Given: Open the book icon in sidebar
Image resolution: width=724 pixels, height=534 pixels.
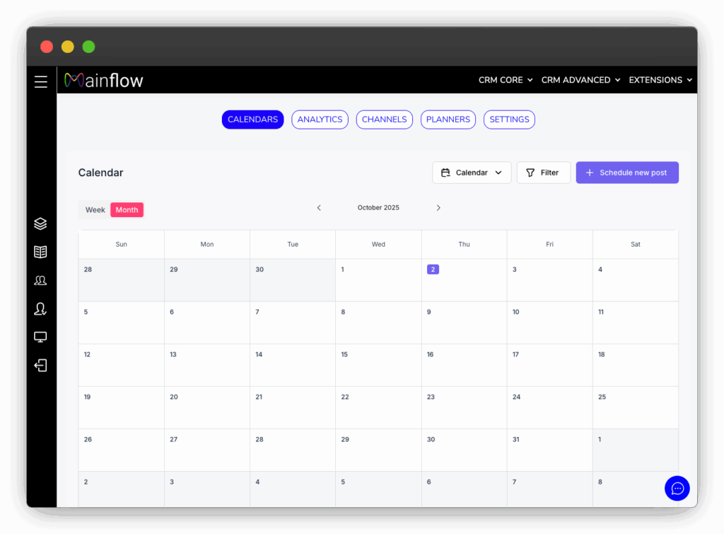Looking at the screenshot, I should click(41, 252).
